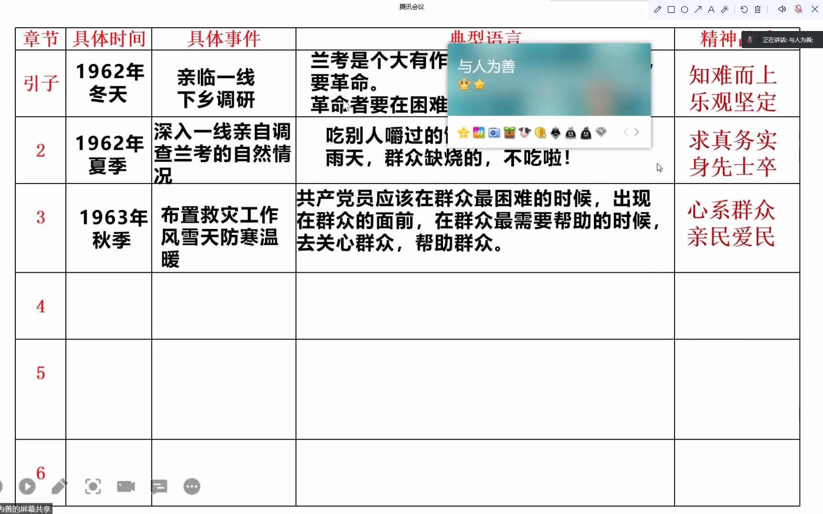Click the speaking indicator mic icon
Screen dimensions: 823x514
point(750,40)
